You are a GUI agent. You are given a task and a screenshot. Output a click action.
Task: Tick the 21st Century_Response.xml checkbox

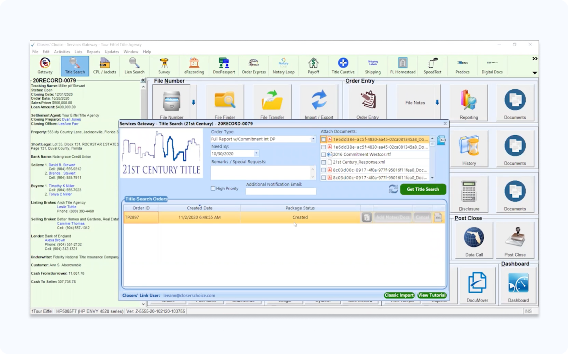click(x=323, y=162)
